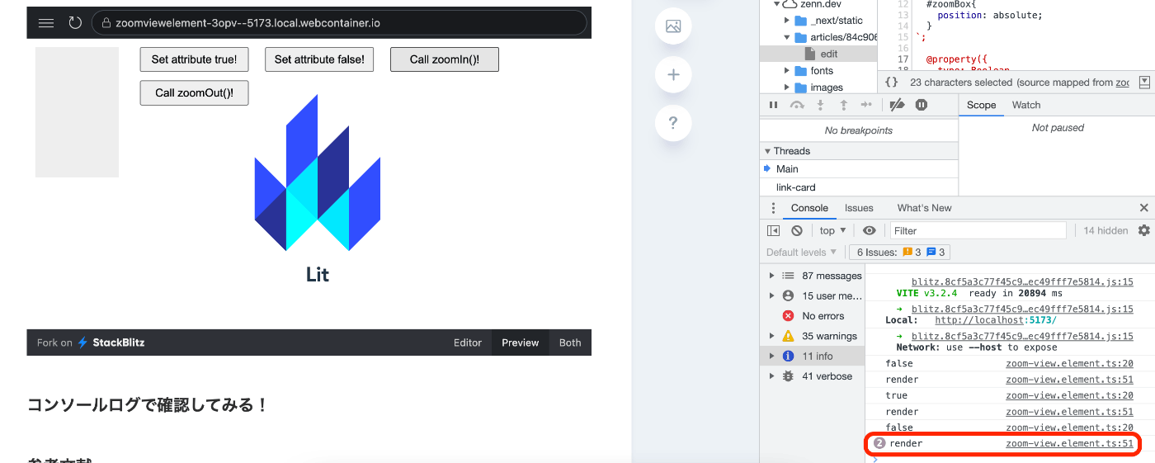Select the No errors filter
Viewport: 1155px width, 463px height.
click(x=813, y=316)
